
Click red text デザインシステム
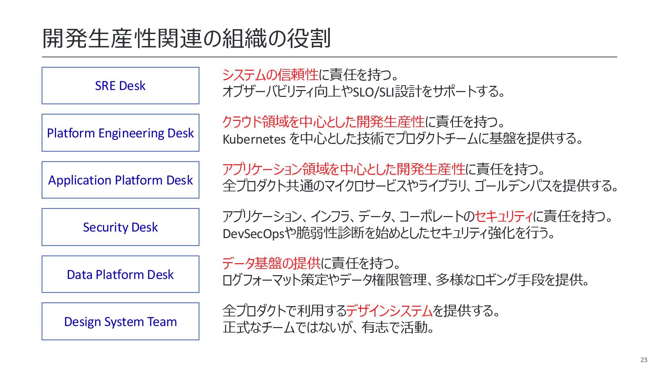point(389,311)
